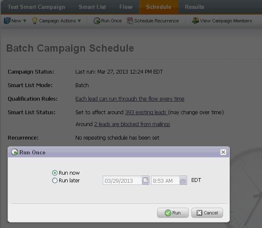
Task: Click the Schedule Recurrence calendar icon
Action: pos(130,21)
